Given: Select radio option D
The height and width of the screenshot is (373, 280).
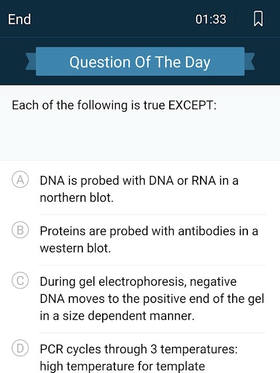Looking at the screenshot, I should tap(20, 347).
